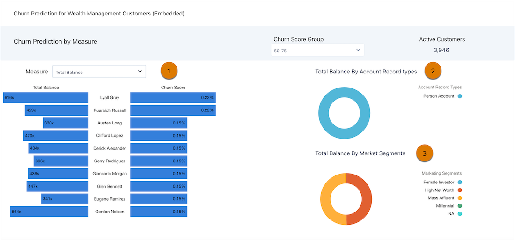Click Eugene Ramirez's churn score bar
The width and height of the screenshot is (515, 241).
159,199
